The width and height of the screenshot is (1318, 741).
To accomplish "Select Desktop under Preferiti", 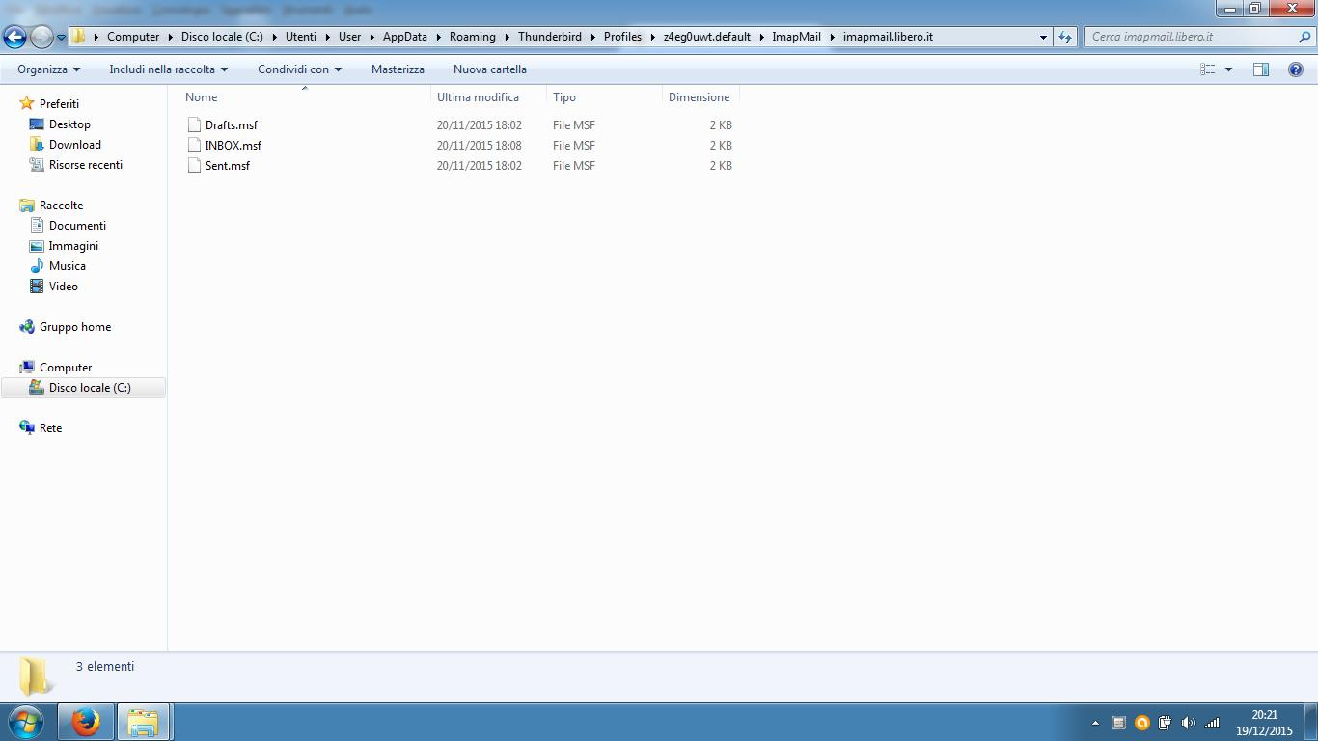I will tap(69, 124).
